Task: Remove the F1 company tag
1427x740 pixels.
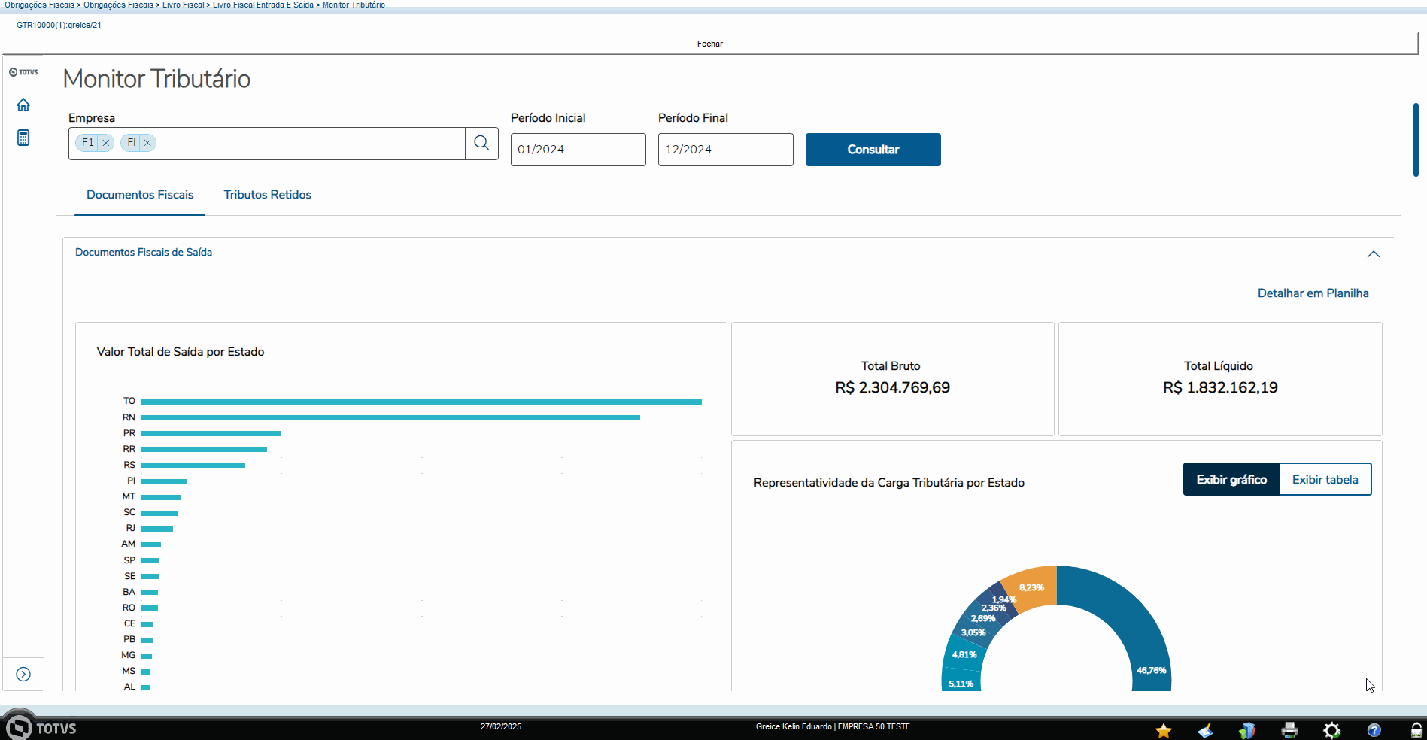Action: pos(106,143)
